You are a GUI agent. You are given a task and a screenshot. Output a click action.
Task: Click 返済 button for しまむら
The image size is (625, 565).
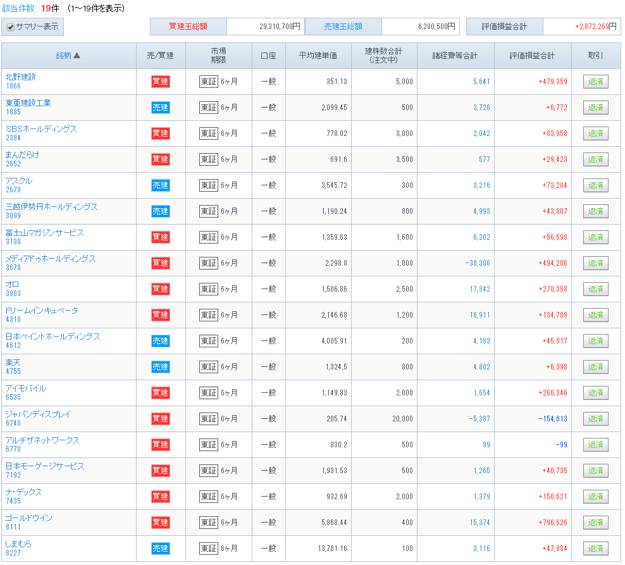click(x=595, y=548)
